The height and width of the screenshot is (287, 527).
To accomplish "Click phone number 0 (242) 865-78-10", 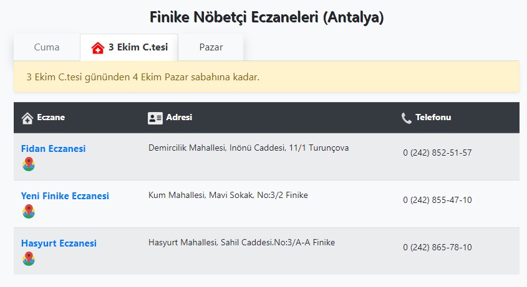I will 437,247.
